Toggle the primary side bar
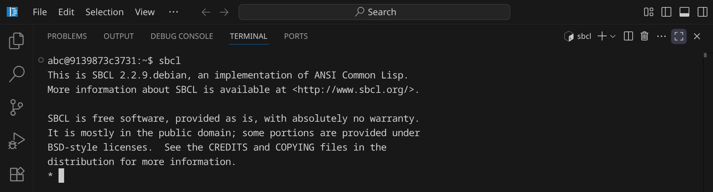This screenshot has height=192, width=713. click(666, 12)
